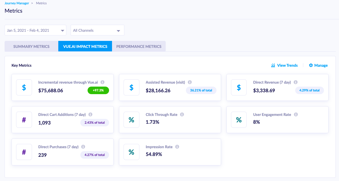
Task: Open info tooltip for Click Through Rate
Action: (182, 115)
